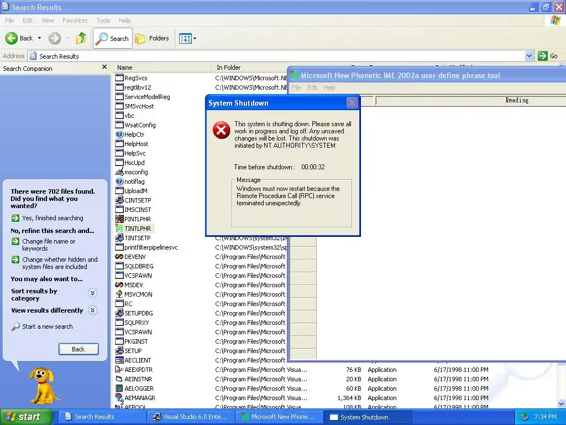The image size is (566, 425).
Task: Click the Back button in Search Companion
Action: point(78,349)
